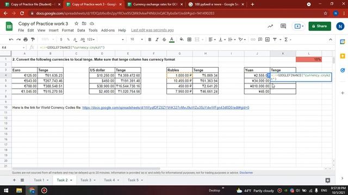This screenshot has width=348, height=195.
Task: Open File Explorer from taskbar
Action: (19, 190)
